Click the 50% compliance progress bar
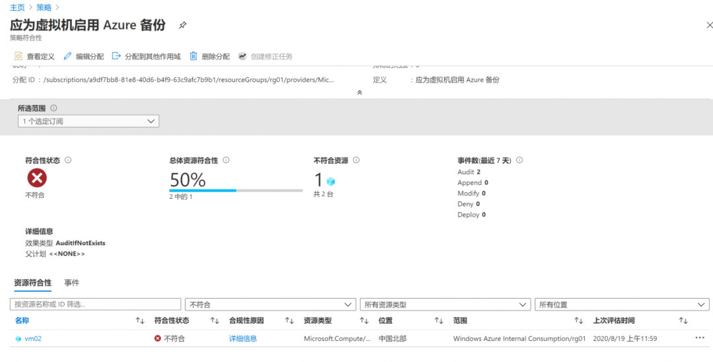Viewport: 713px width, 362px height. 236,190
